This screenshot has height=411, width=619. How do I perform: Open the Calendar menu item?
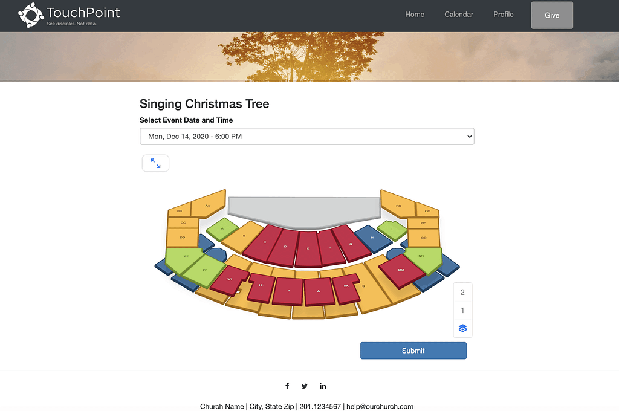tap(459, 15)
